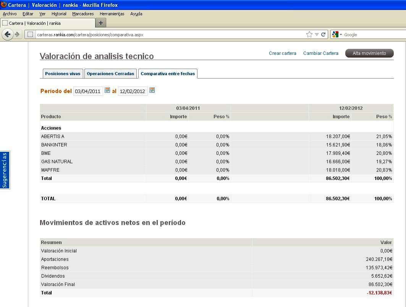
Task: Open the Marcadores menu
Action: click(x=83, y=14)
